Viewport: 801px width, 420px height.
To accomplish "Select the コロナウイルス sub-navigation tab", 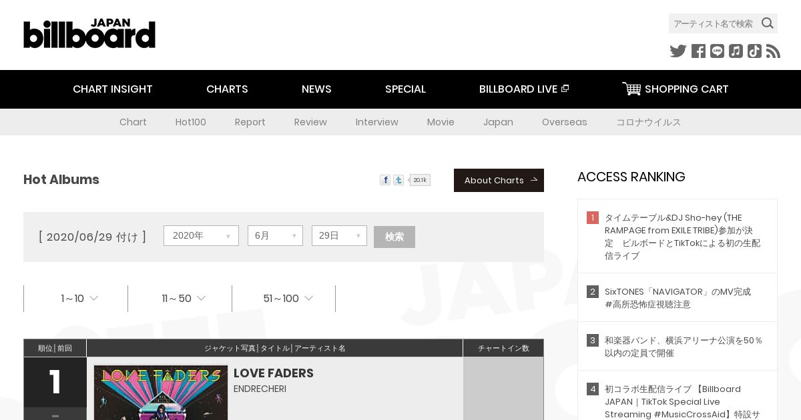I will [x=648, y=122].
